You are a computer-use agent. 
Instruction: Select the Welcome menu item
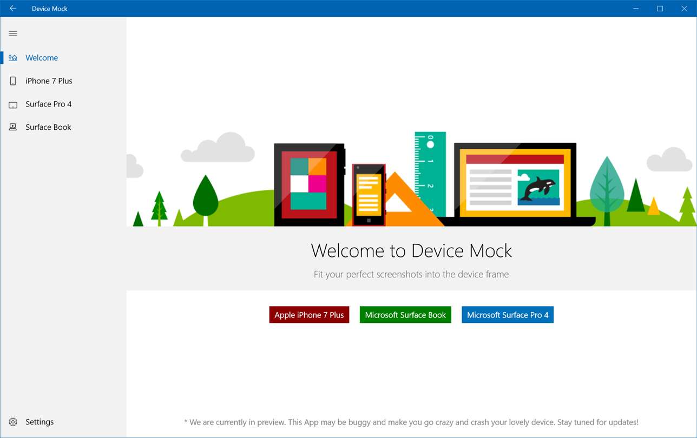(63, 58)
